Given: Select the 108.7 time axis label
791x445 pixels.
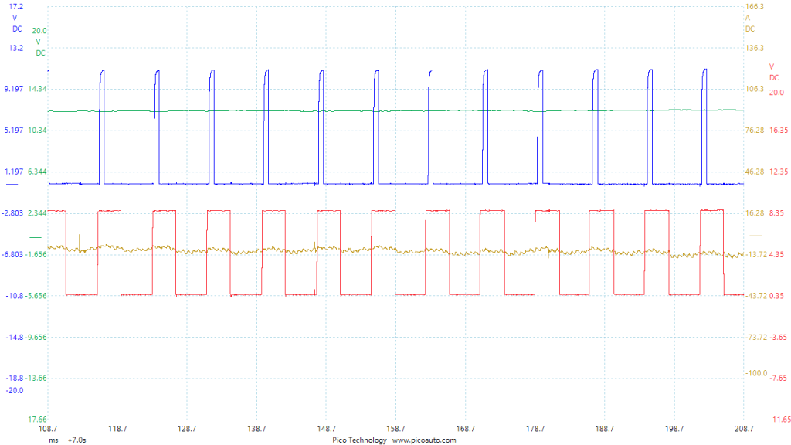Looking at the screenshot, I should click(x=48, y=427).
